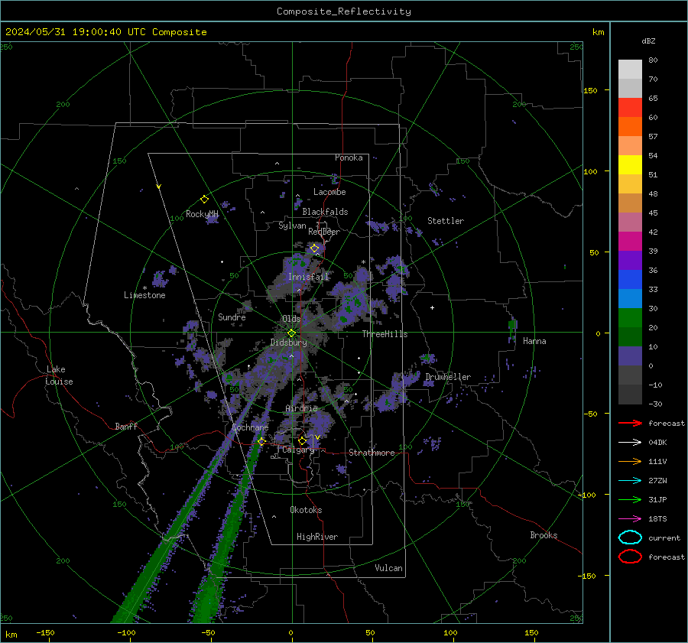
Task: Click the Sundre label
Action: pyautogui.click(x=232, y=317)
